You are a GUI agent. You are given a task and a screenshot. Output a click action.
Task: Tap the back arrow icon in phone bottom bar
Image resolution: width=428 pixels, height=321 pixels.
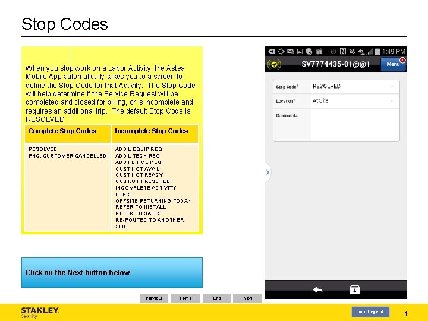pyautogui.click(x=317, y=289)
